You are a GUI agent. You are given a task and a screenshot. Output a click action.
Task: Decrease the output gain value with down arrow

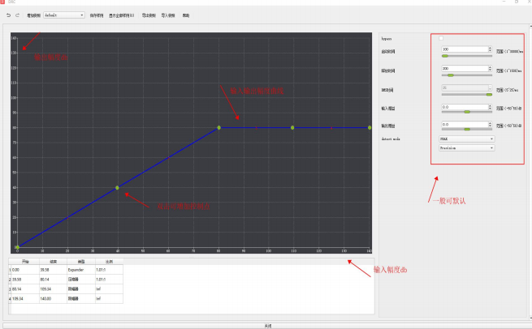(490, 126)
